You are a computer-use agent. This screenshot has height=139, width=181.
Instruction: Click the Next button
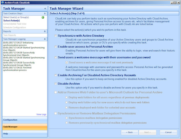pos(147,132)
